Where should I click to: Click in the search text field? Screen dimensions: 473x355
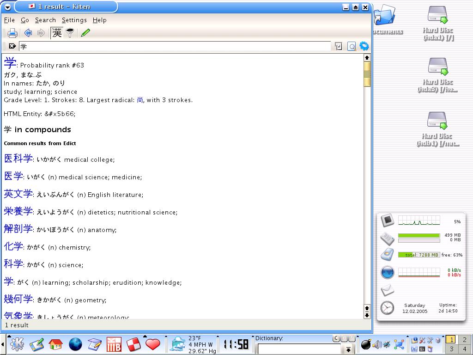coord(176,46)
